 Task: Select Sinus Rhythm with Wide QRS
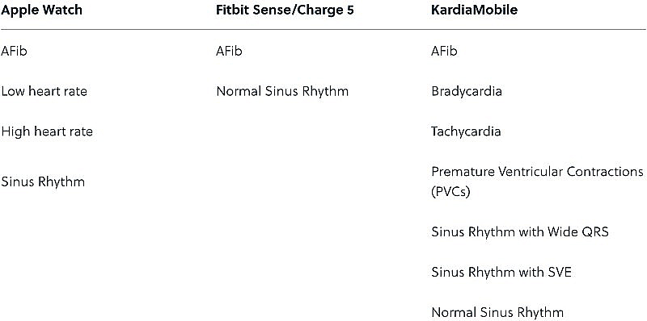click(x=520, y=231)
